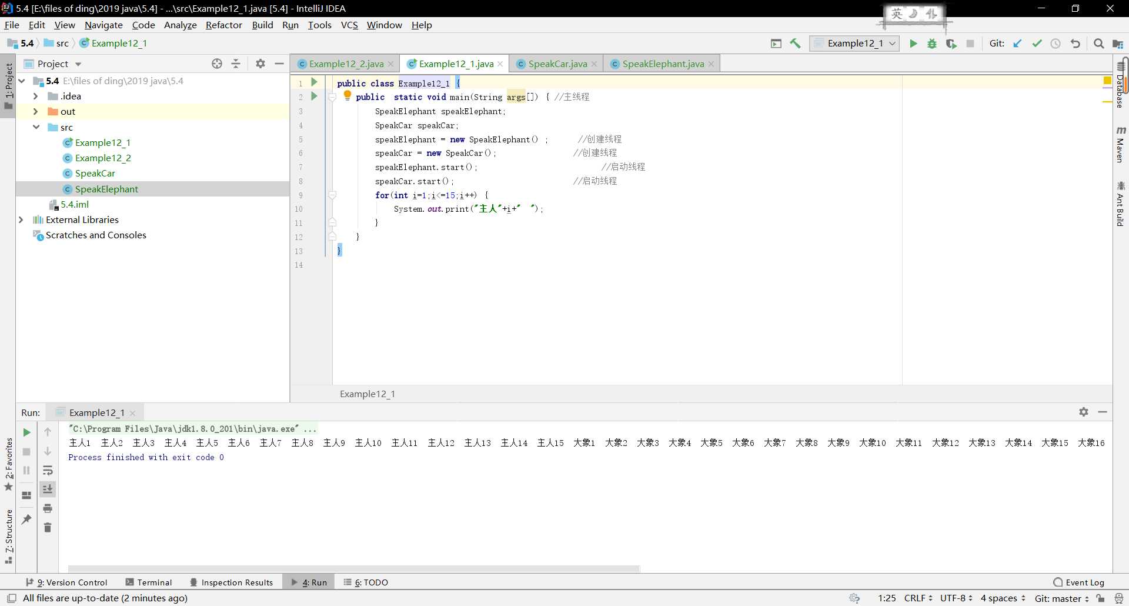The height and width of the screenshot is (606, 1129).
Task: Toggle scroll to end in Run console
Action: click(48, 489)
